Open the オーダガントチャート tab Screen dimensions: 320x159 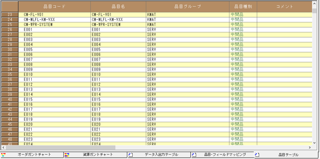tap(32, 155)
